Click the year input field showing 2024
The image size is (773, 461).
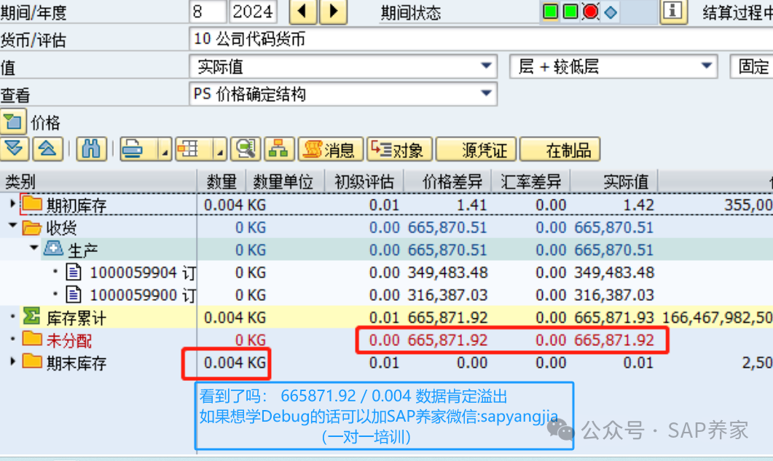click(x=252, y=12)
